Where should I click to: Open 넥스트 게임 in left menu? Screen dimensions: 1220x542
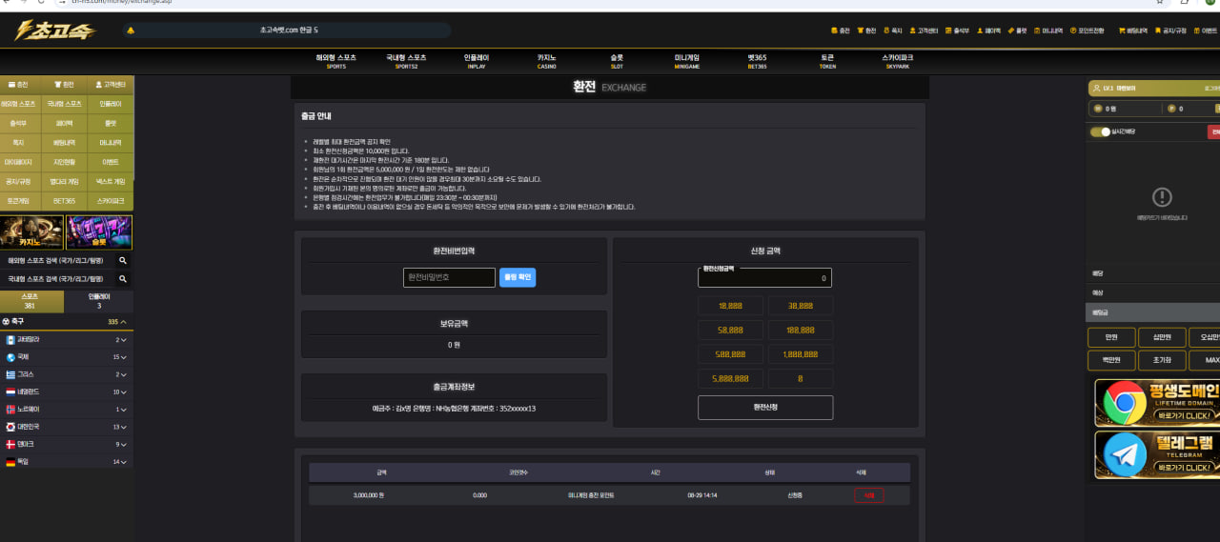click(111, 181)
